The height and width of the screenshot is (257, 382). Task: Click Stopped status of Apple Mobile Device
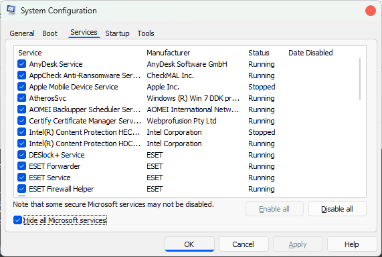(x=262, y=87)
